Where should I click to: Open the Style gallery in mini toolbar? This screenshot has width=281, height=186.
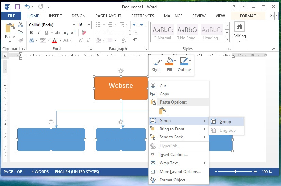(156, 65)
